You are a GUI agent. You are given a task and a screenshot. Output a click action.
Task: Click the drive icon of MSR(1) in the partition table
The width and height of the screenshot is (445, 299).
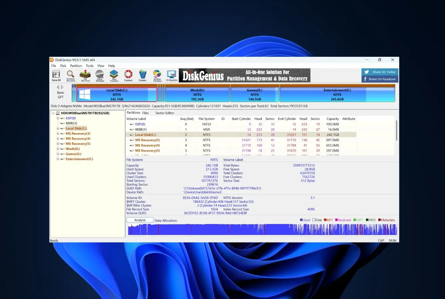pyautogui.click(x=132, y=130)
